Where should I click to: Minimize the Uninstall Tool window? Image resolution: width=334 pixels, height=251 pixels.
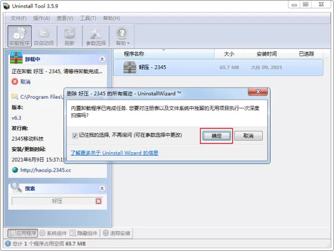294,4
